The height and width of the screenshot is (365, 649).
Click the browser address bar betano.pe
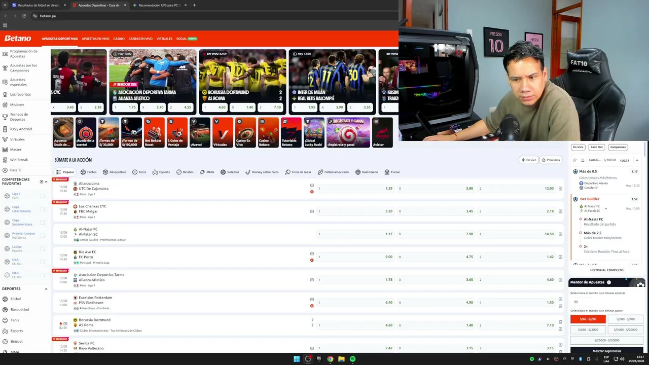coord(213,16)
